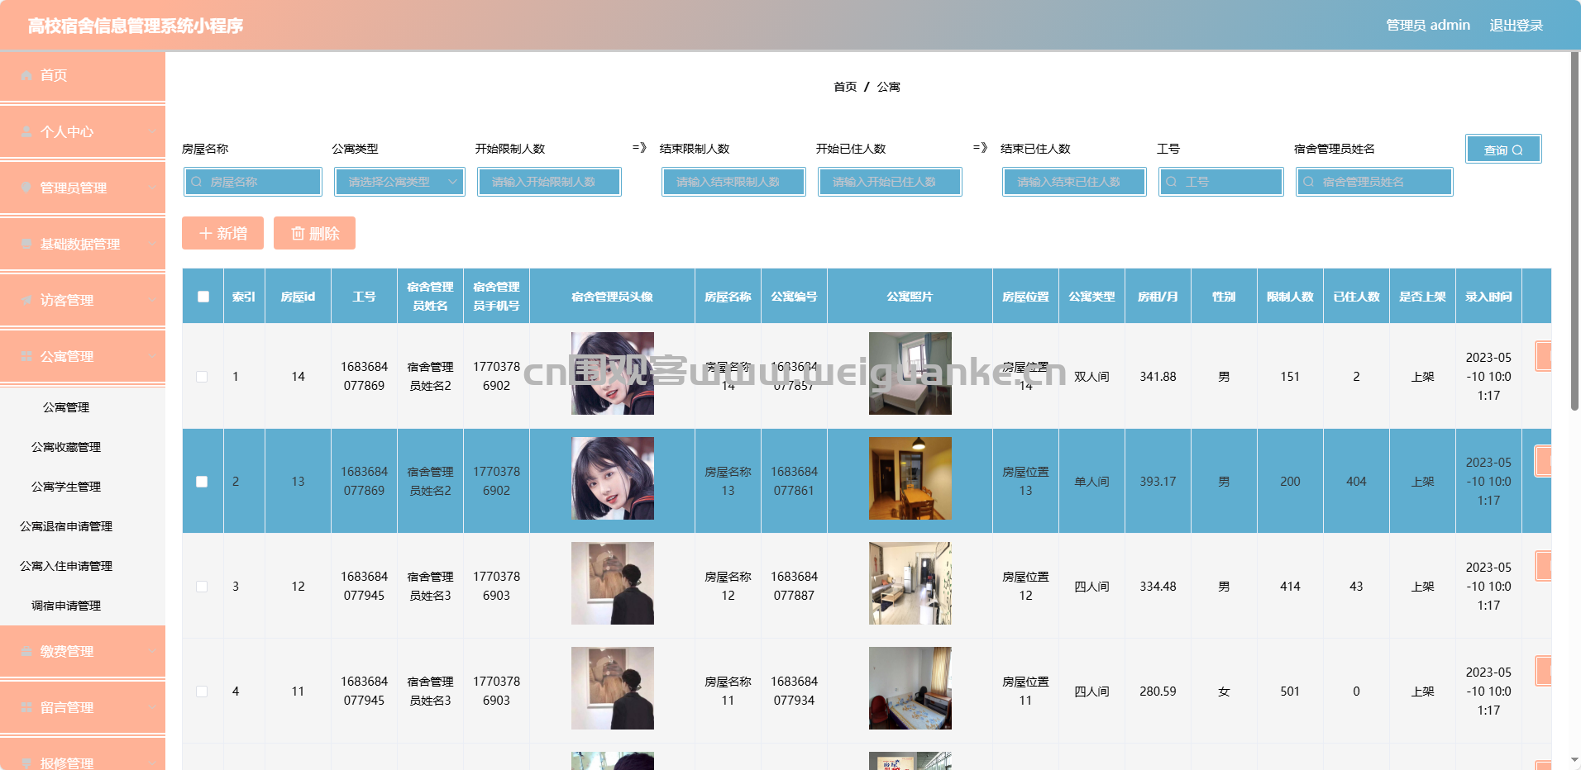The height and width of the screenshot is (770, 1581).
Task: Click the rent value 280.59
Action: [1158, 692]
